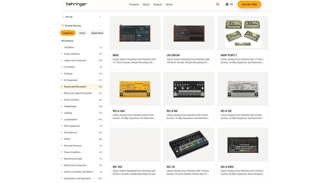
Task: Click the RD-765 product title
Action: [x=117, y=167]
